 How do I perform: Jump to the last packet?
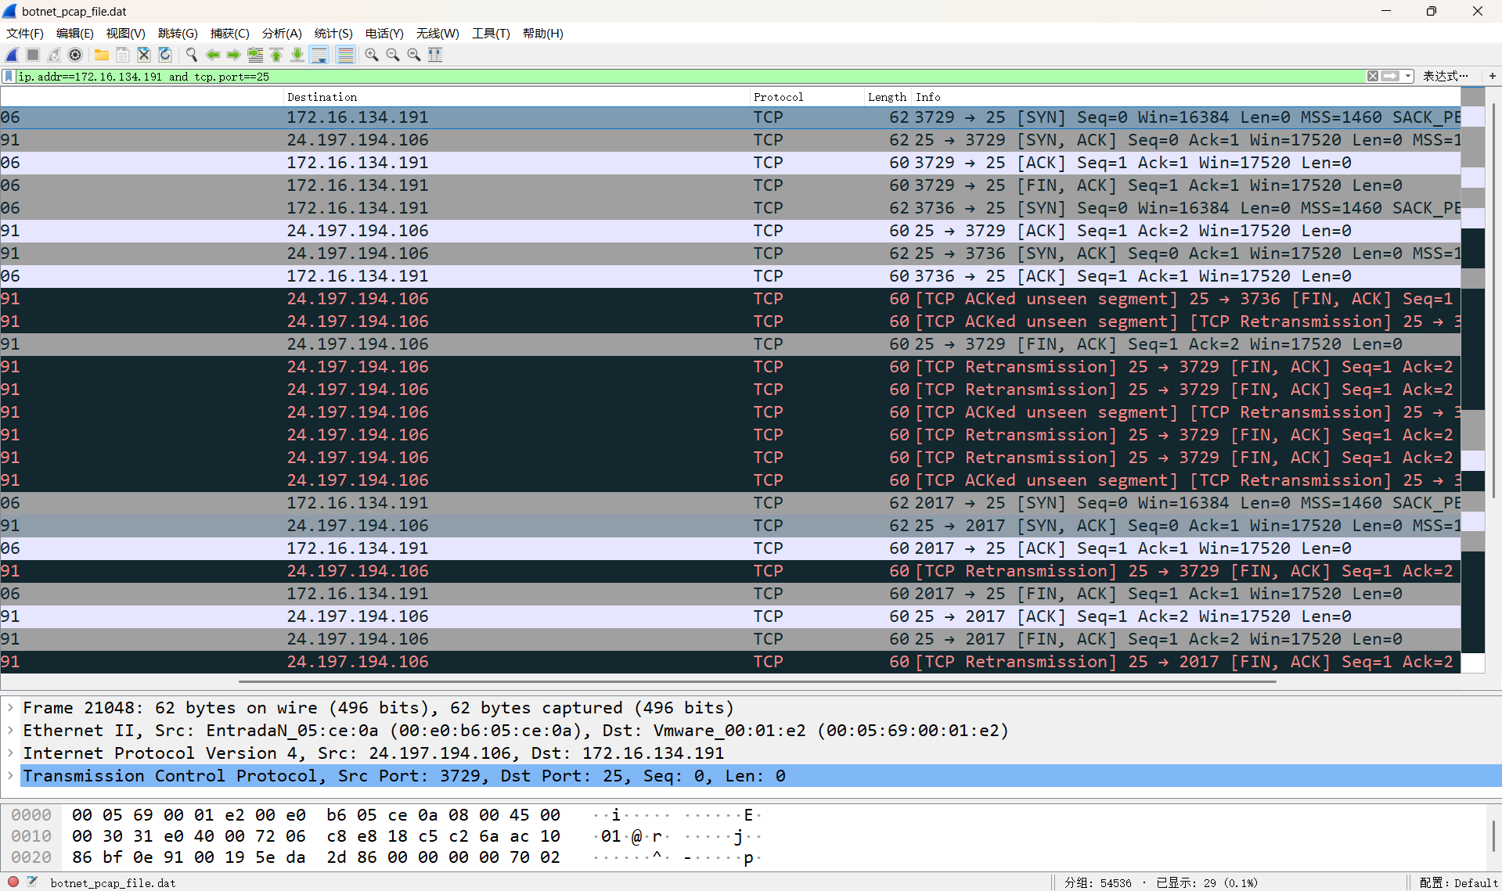click(x=297, y=55)
